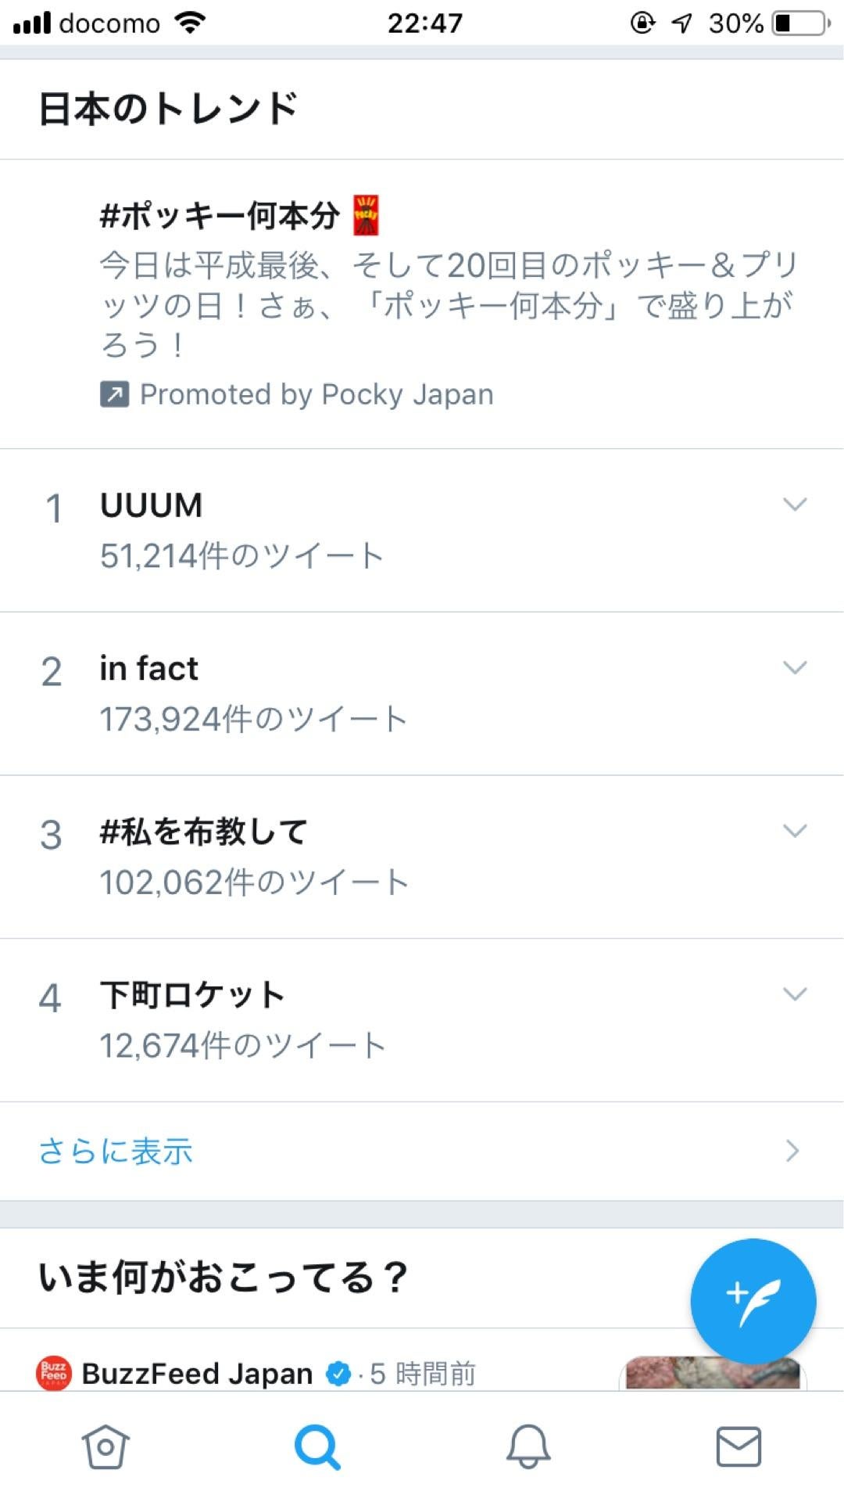The image size is (844, 1502).
Task: Open the Notifications bell icon
Action: click(x=528, y=1446)
